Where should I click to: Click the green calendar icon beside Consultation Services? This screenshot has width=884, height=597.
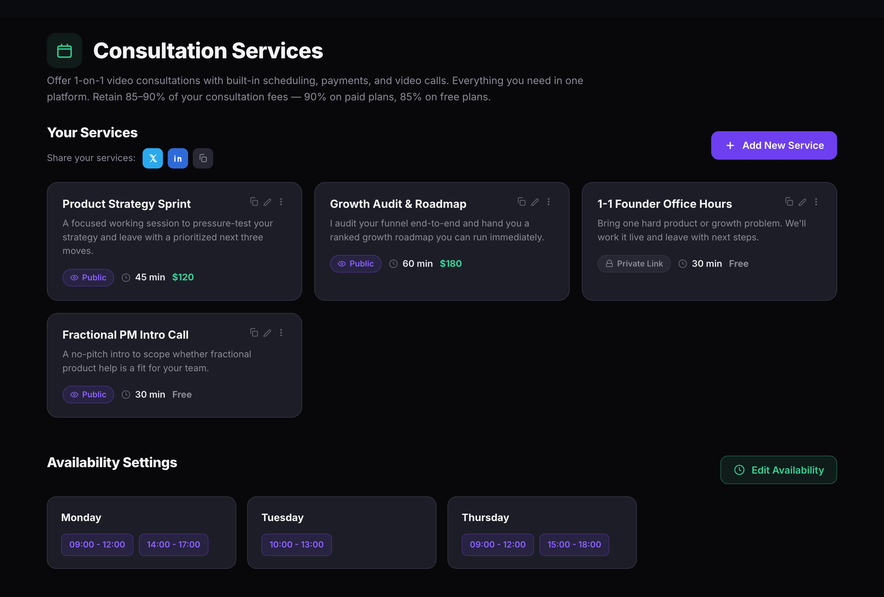64,51
